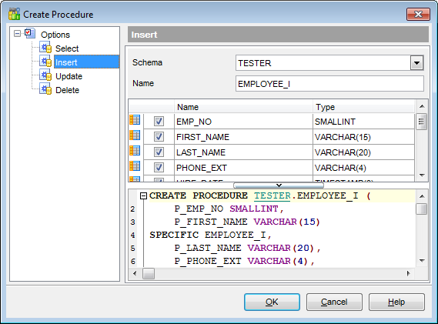This screenshot has width=438, height=324.
Task: Click the PHONE_EXT name cell
Action: (243, 168)
